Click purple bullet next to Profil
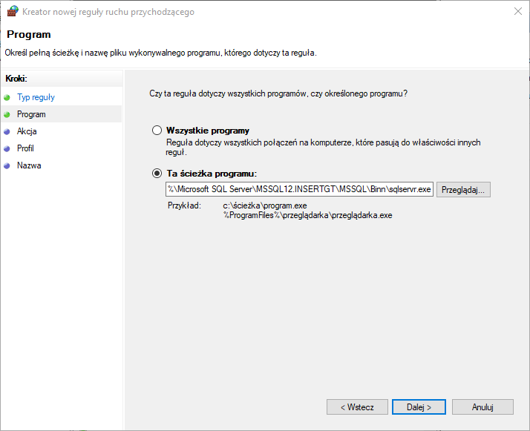Screen dimensions: 530x431 coord(7,148)
